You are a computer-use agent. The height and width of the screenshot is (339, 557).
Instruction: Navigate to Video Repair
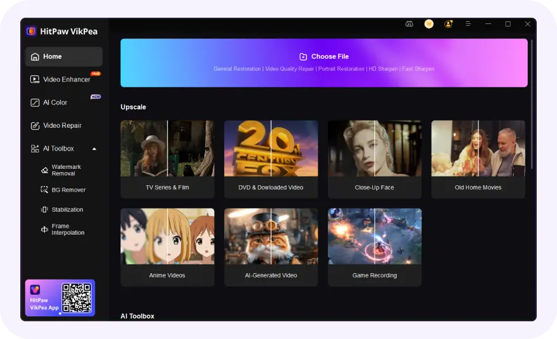(63, 125)
